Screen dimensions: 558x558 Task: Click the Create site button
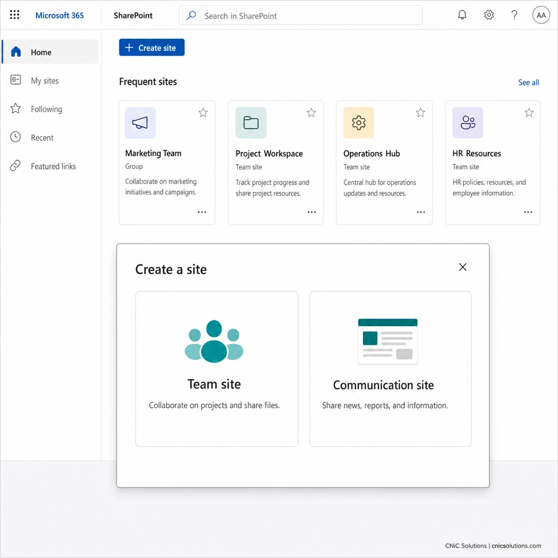click(x=151, y=47)
